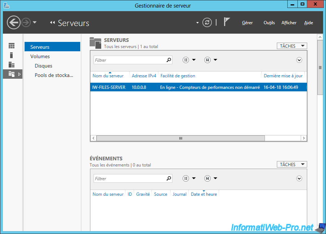This screenshot has height=234, width=326.
Task: Select the IW-FILES-SERVER row
Action: (198, 87)
